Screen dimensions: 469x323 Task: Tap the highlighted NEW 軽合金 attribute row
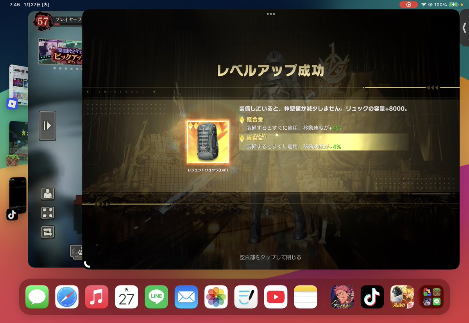coord(324,142)
